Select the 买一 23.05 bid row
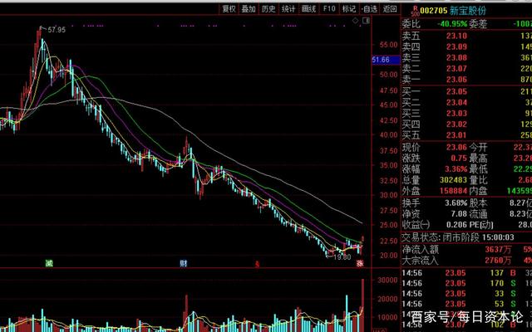Viewport: 532px width, 332px height. 467,91
